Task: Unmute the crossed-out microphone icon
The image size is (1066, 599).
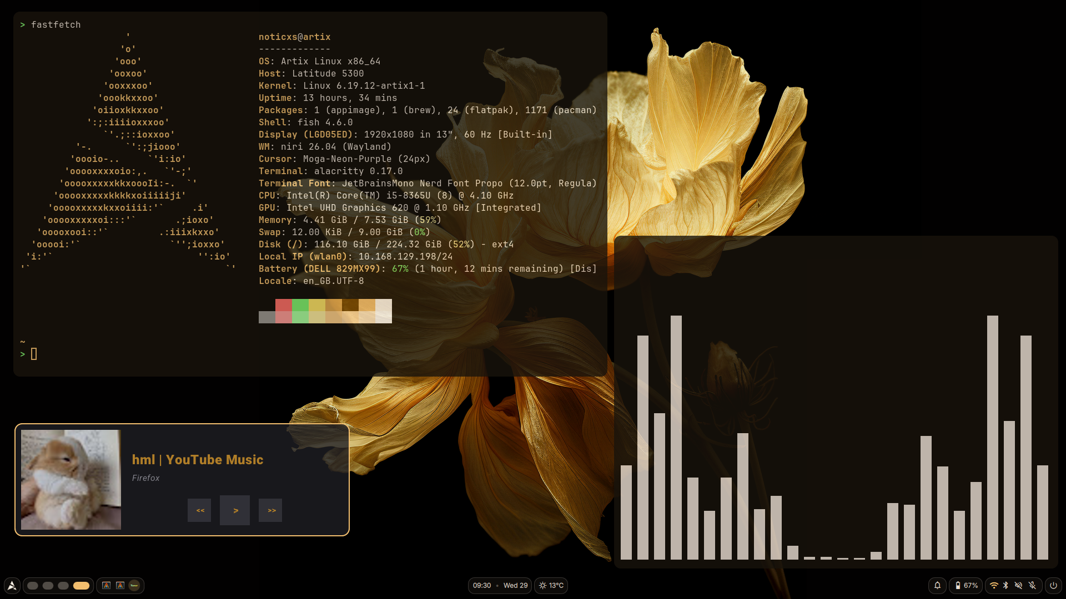Action: [1032, 585]
